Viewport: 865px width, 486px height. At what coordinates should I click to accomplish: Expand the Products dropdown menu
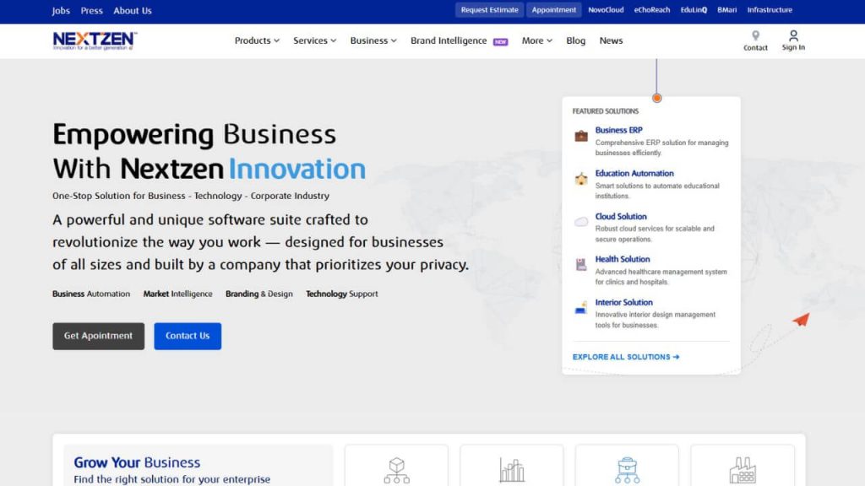coord(257,40)
